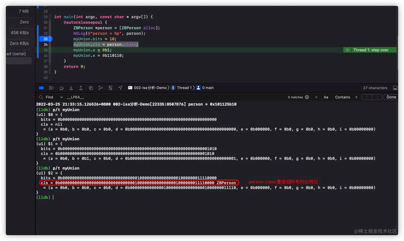This screenshot has width=404, height=241.
Task: Click the Done button in find bar
Action: [391, 97]
